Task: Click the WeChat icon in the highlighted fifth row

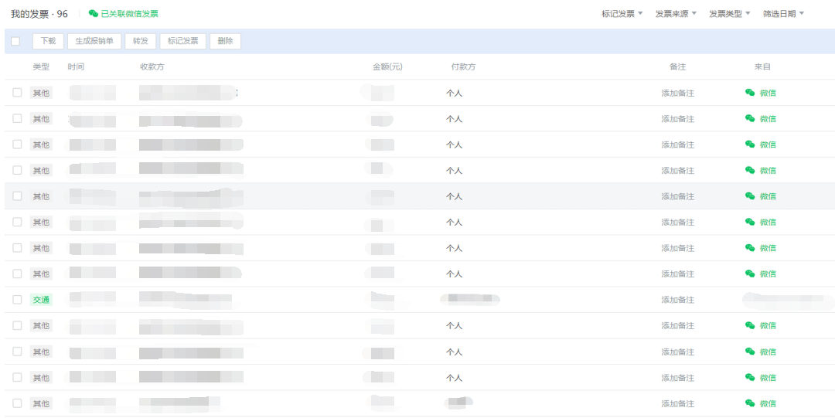Action: coord(750,196)
